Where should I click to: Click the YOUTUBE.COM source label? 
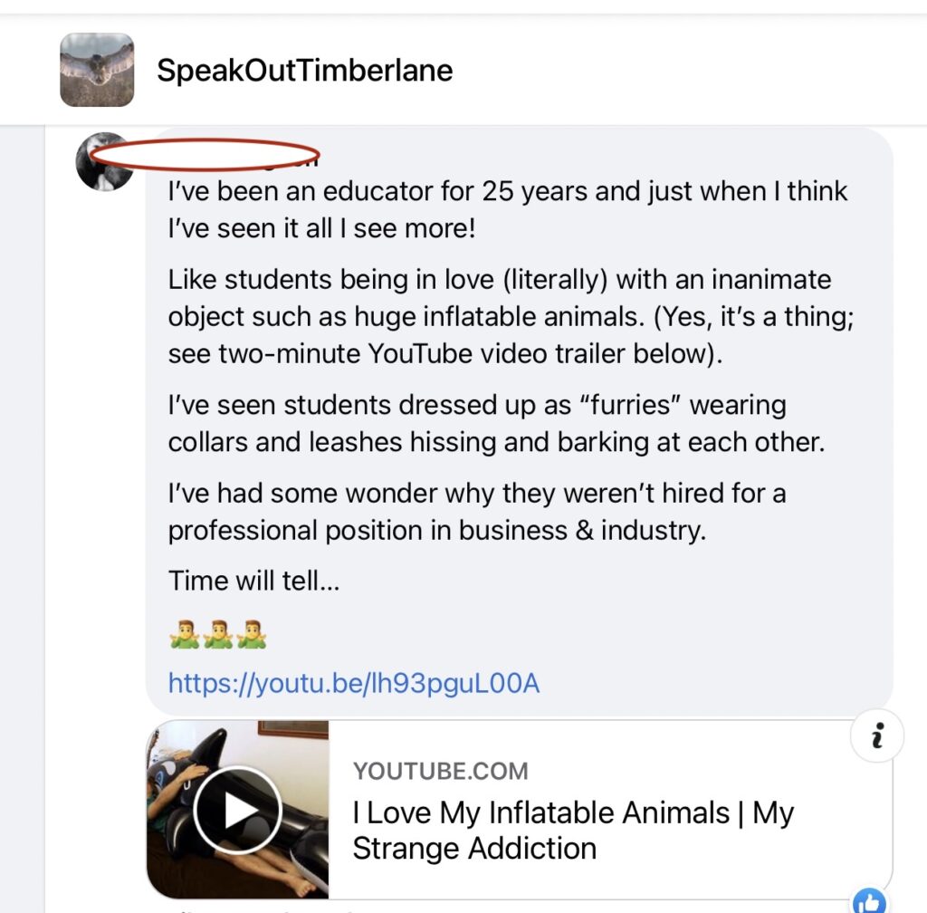(441, 772)
